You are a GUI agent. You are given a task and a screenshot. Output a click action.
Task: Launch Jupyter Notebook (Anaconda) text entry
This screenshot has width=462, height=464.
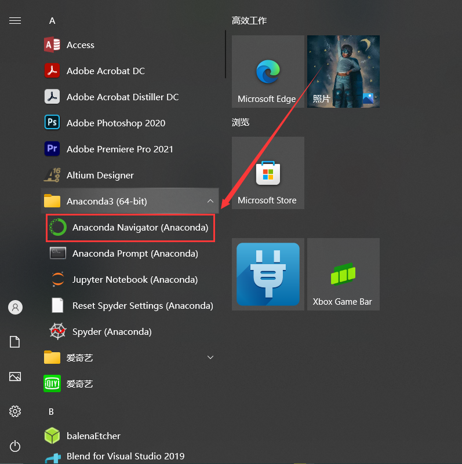pos(135,280)
